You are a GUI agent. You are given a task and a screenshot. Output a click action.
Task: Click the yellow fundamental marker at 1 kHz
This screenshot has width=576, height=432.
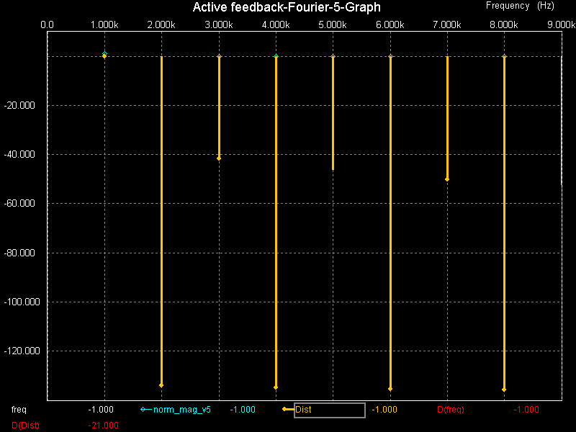(104, 56)
